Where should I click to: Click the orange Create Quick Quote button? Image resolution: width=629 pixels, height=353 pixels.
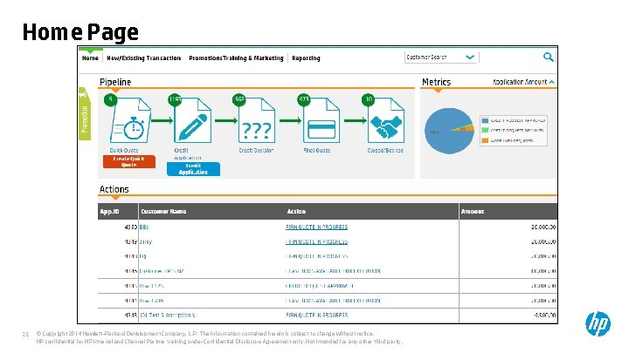[128, 162]
